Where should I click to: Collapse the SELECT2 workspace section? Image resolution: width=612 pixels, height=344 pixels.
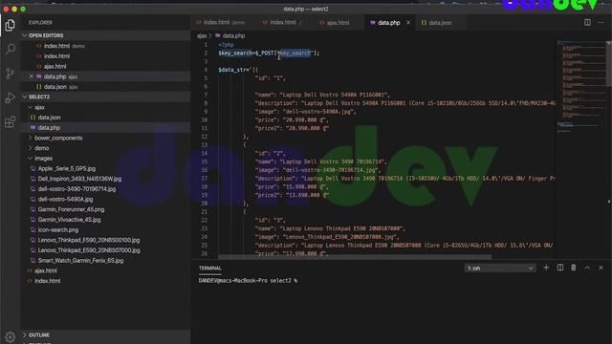(105, 97)
